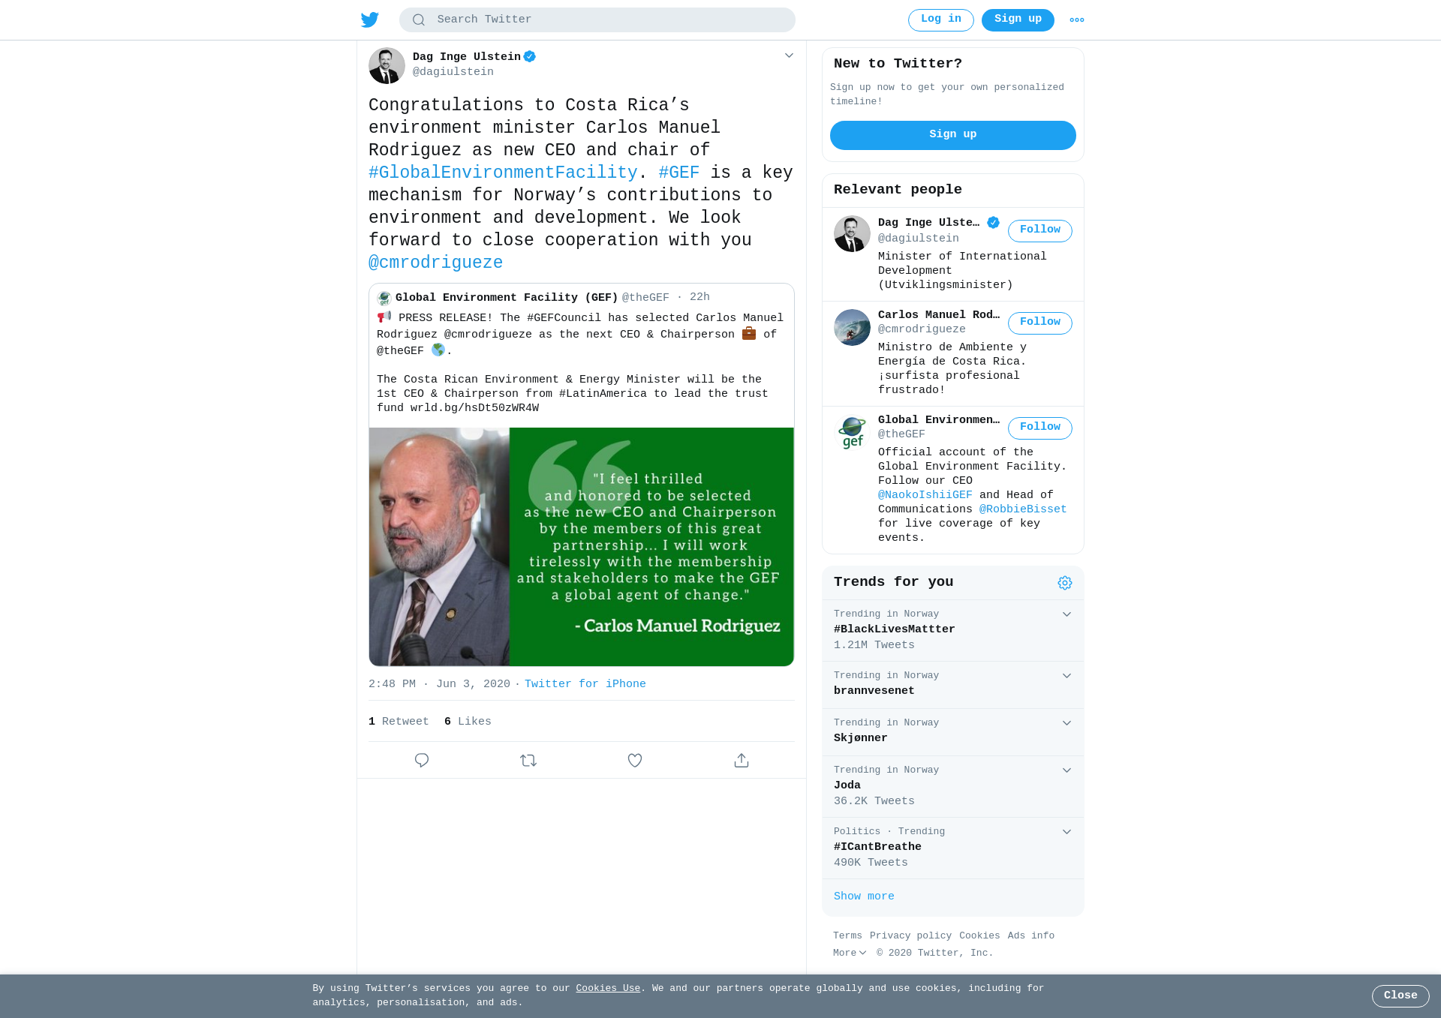Follow the Global Environment Facility account
This screenshot has height=1018, width=1441.
coord(1040,428)
